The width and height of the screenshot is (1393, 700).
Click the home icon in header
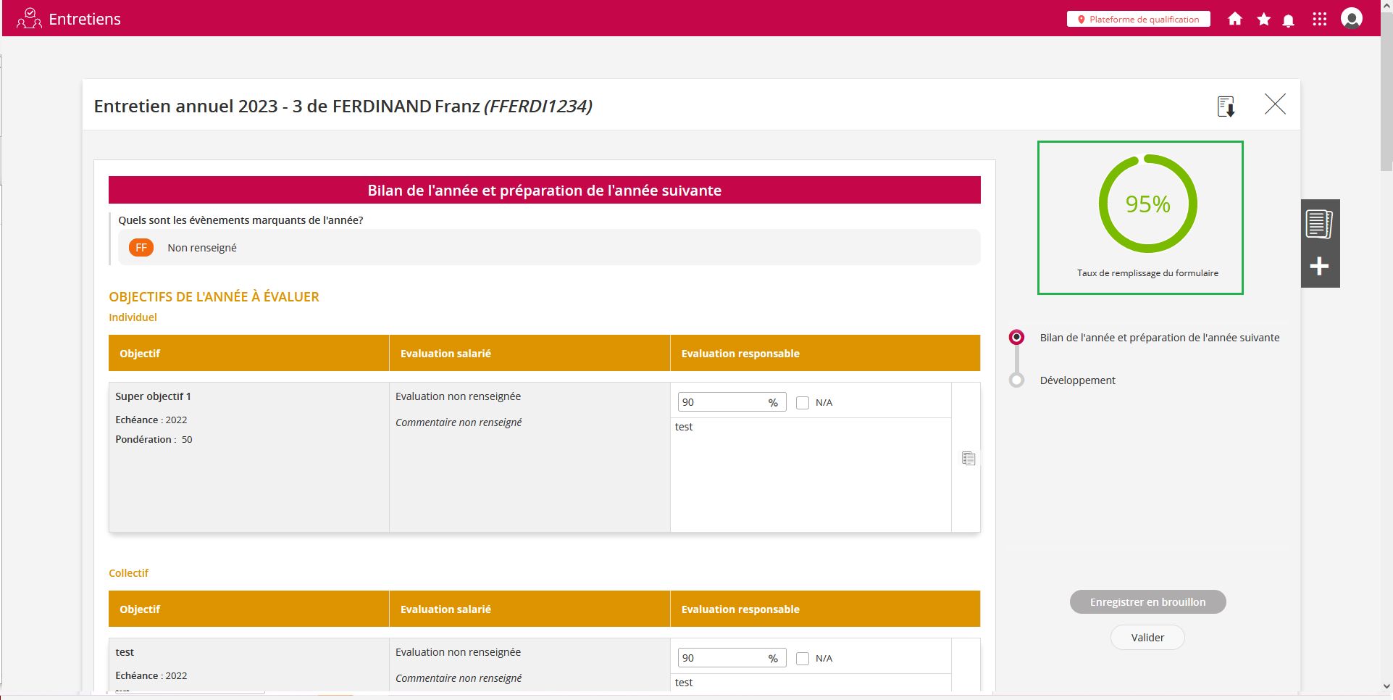pos(1235,20)
